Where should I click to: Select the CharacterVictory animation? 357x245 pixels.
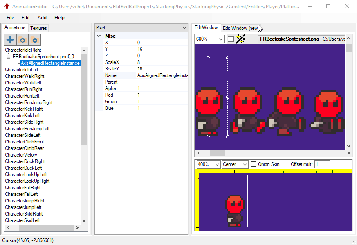point(21,155)
